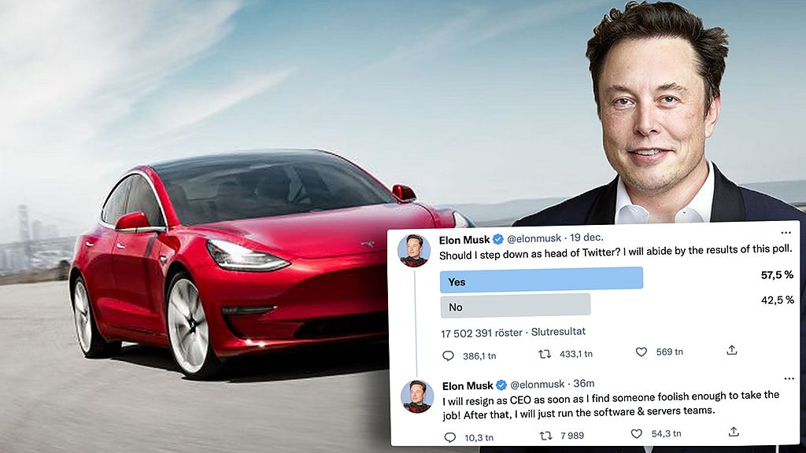Click the share icon on the poll tweet
This screenshot has width=806, height=453.
pyautogui.click(x=732, y=350)
